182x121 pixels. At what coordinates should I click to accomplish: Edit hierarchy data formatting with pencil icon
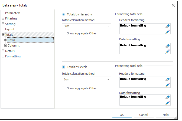[168, 51]
